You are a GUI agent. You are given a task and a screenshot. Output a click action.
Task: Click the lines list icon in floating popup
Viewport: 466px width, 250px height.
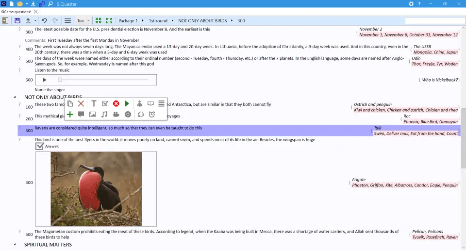coord(161,103)
